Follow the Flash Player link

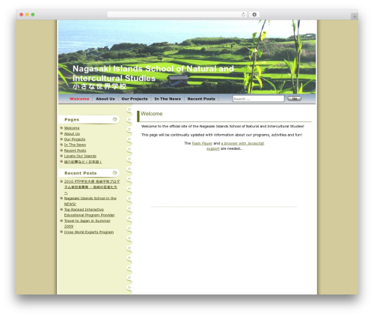tap(202, 143)
